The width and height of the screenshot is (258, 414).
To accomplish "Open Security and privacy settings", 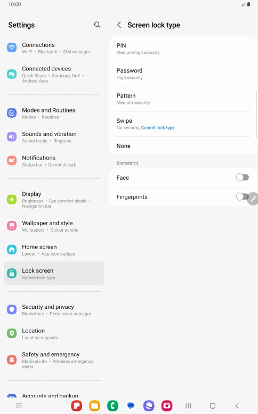I will point(54,310).
